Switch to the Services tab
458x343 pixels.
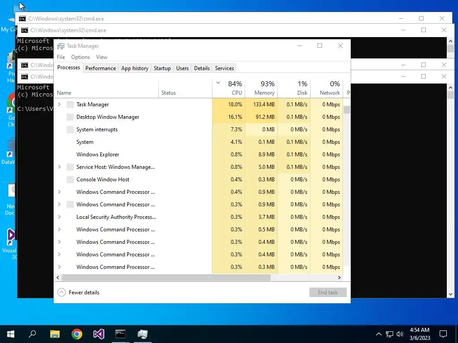[225, 68]
